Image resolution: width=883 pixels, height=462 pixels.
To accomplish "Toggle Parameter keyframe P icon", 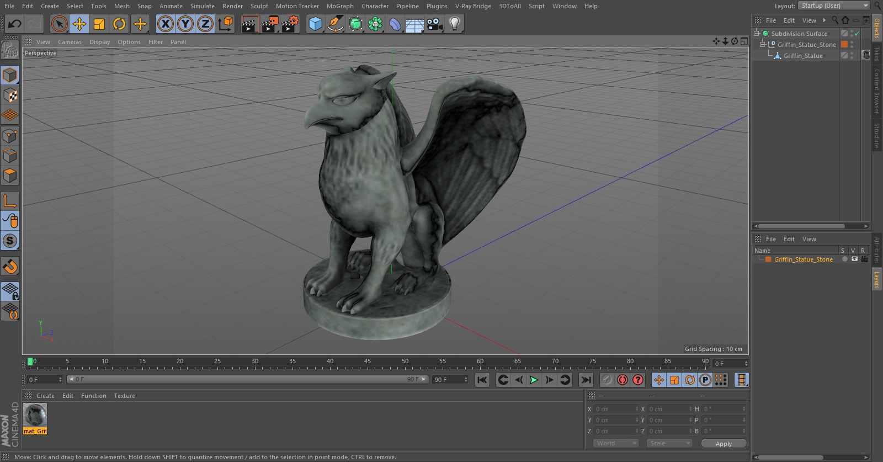I will pyautogui.click(x=705, y=380).
